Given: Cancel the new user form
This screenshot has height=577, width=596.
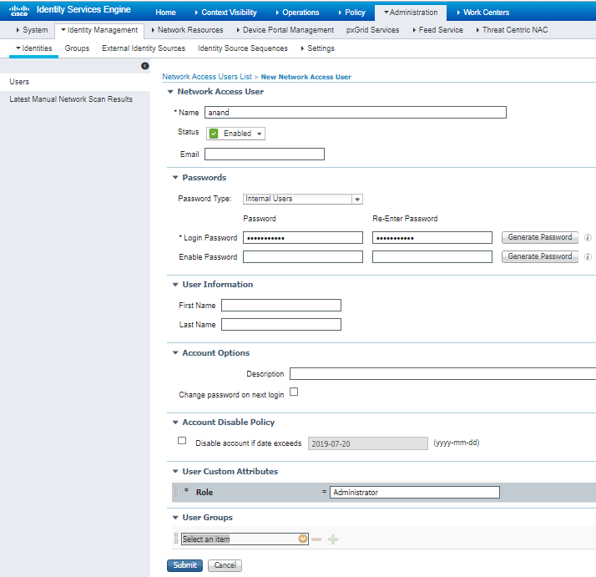Looking at the screenshot, I should 225,565.
